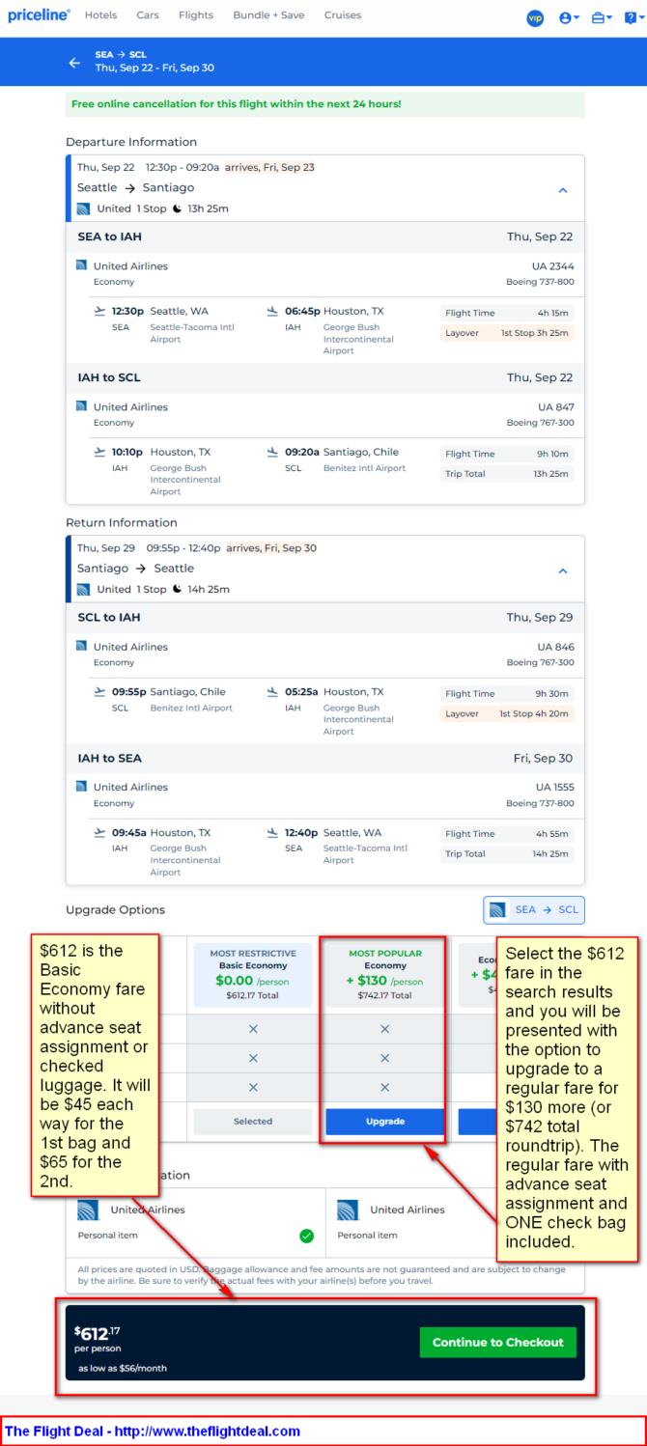Click landing plane icon next to 12:40p Seattle
Viewport: 647px width, 1446px height.
tap(273, 832)
